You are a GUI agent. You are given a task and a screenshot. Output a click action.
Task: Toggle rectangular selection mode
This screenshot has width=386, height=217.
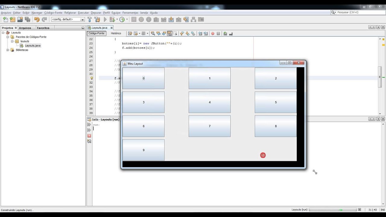click(x=175, y=33)
